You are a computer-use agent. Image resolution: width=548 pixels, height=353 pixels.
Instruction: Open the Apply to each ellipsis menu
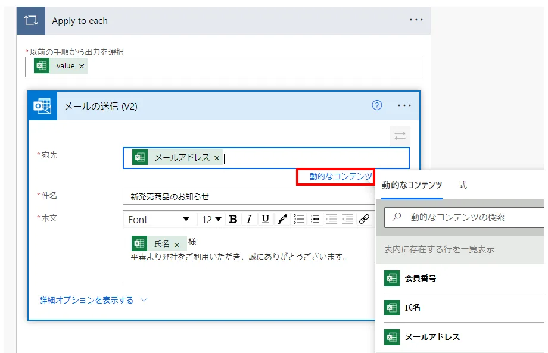tap(416, 20)
